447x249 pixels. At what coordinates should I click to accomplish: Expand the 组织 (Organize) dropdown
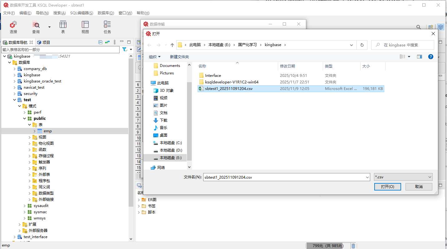click(x=155, y=57)
